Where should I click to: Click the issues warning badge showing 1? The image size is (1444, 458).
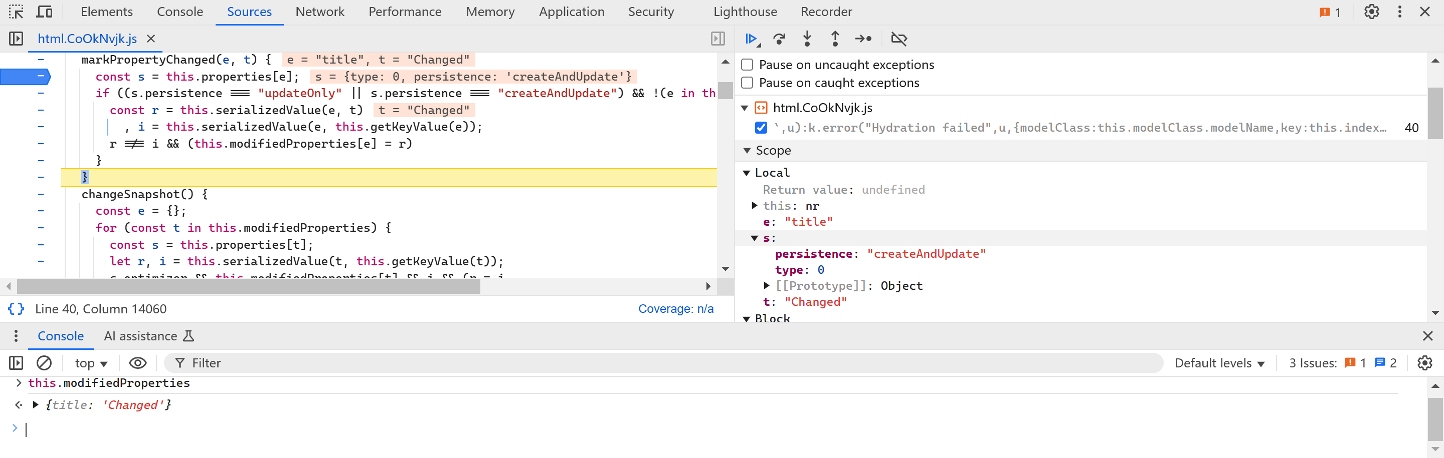[x=1330, y=12]
